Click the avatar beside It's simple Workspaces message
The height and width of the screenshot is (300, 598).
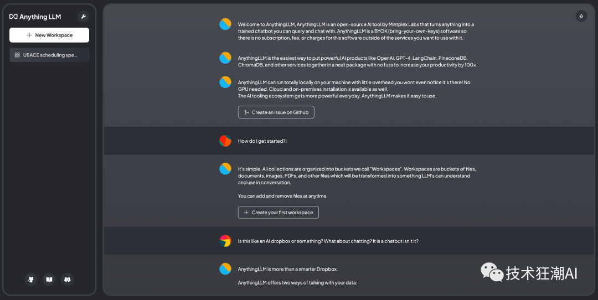tap(225, 168)
